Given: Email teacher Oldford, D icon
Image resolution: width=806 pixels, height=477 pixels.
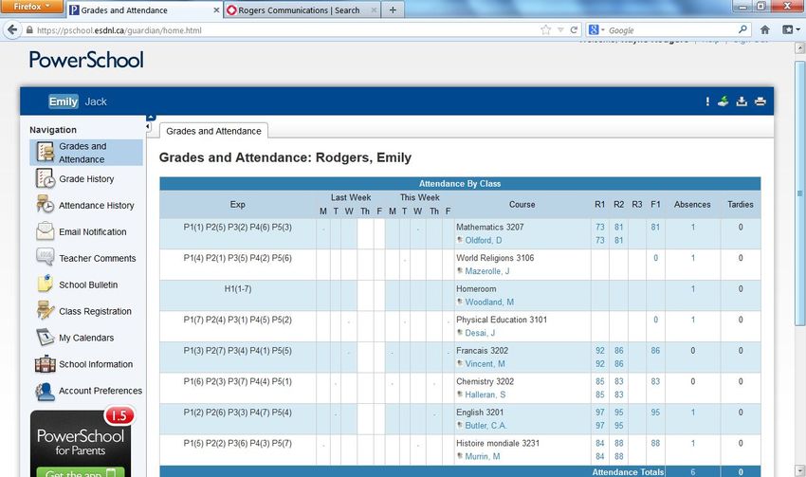Looking at the screenshot, I should click(x=460, y=240).
